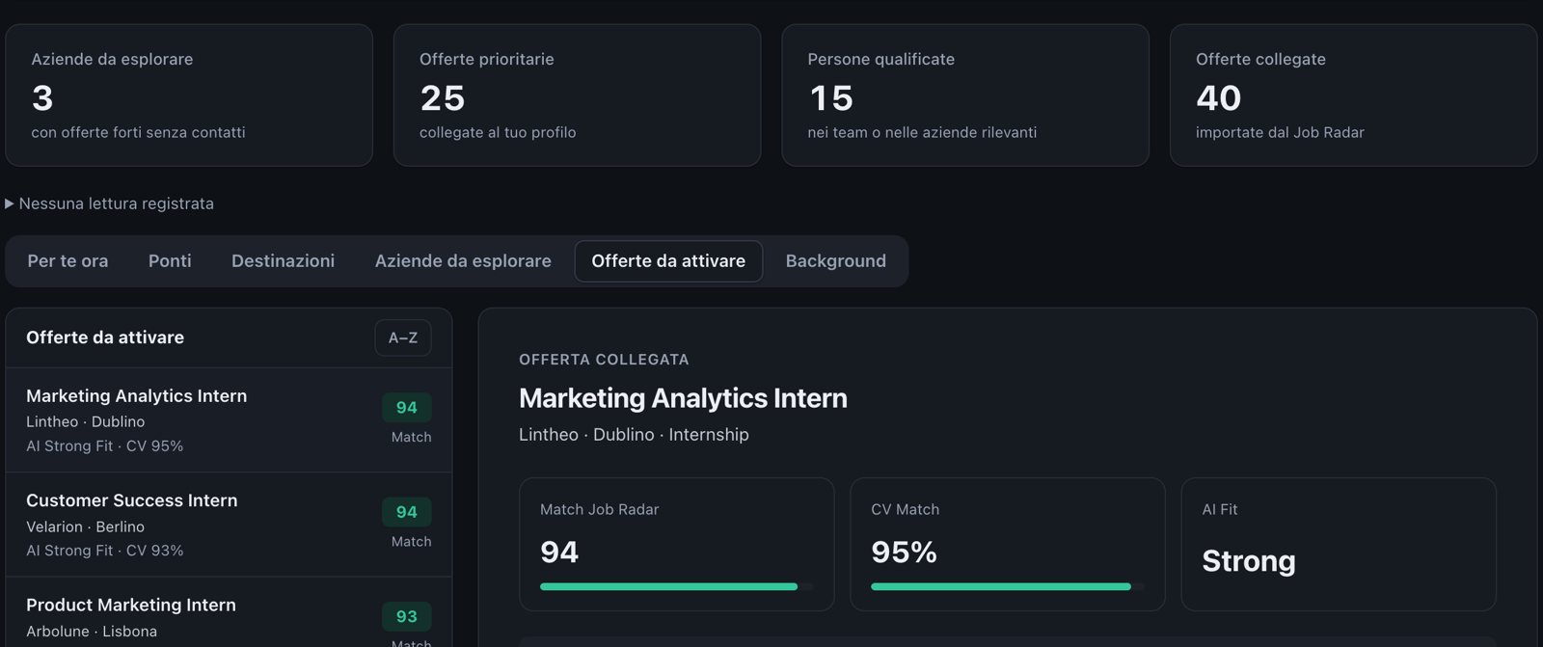Click 'importate dal Job Radar' caption
This screenshot has width=1543, height=647.
coord(1280,133)
